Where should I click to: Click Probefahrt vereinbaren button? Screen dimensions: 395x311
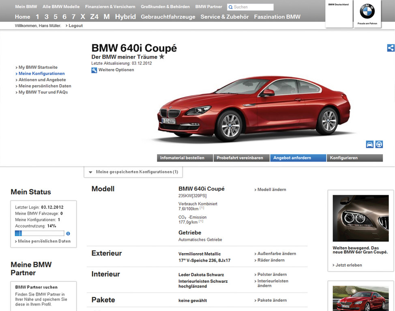click(241, 158)
